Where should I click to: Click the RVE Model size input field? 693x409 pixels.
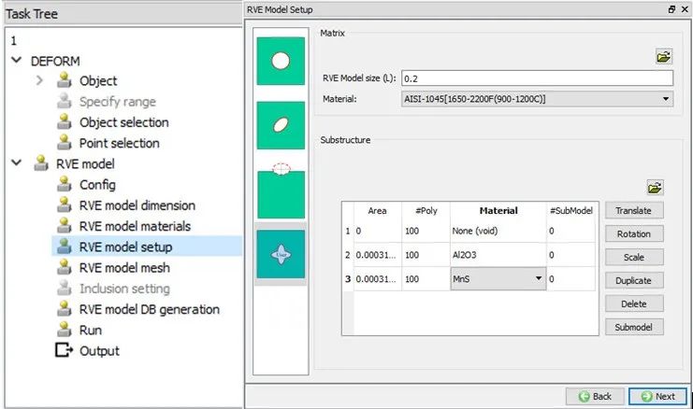pyautogui.click(x=537, y=78)
